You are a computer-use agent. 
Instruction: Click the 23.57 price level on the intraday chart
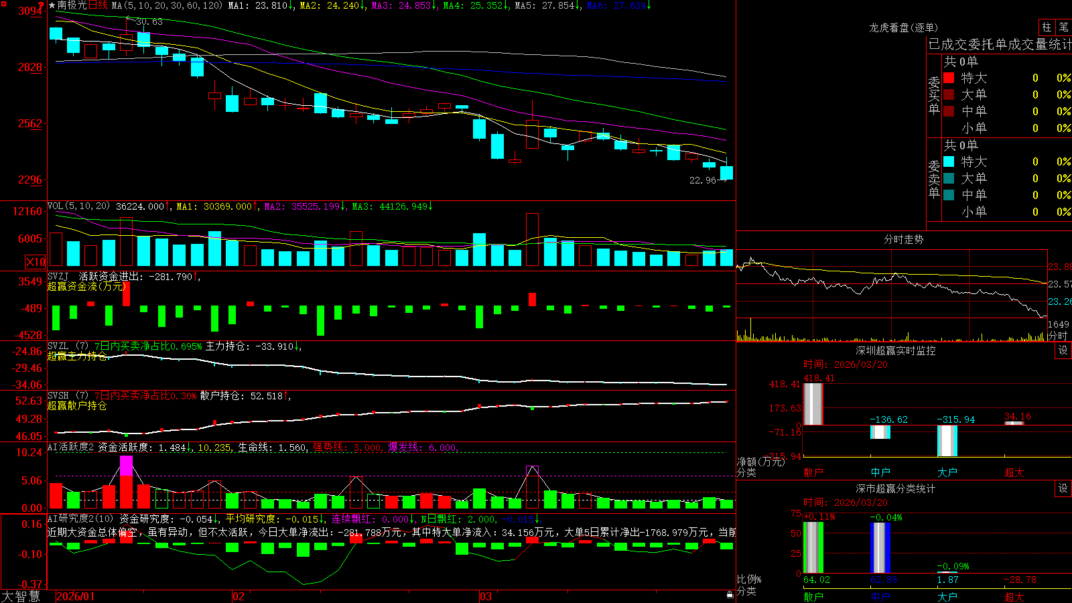click(1059, 284)
